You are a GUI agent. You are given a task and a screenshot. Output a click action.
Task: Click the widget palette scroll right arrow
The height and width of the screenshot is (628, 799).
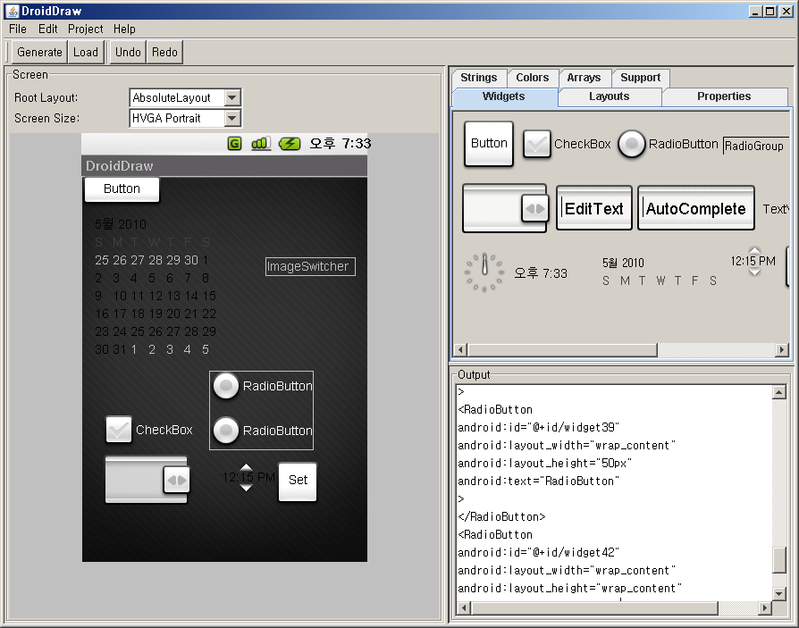(782, 350)
